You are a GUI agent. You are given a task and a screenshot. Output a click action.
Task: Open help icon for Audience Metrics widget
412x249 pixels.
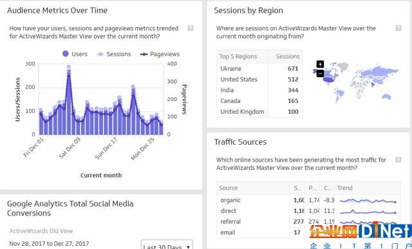pos(191,28)
